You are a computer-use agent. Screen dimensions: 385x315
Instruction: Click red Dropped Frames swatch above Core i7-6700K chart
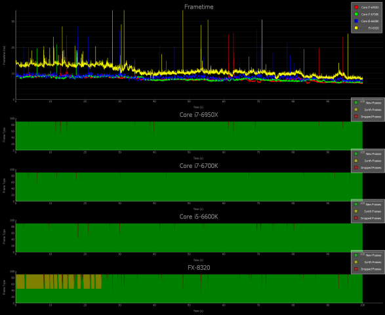point(356,167)
